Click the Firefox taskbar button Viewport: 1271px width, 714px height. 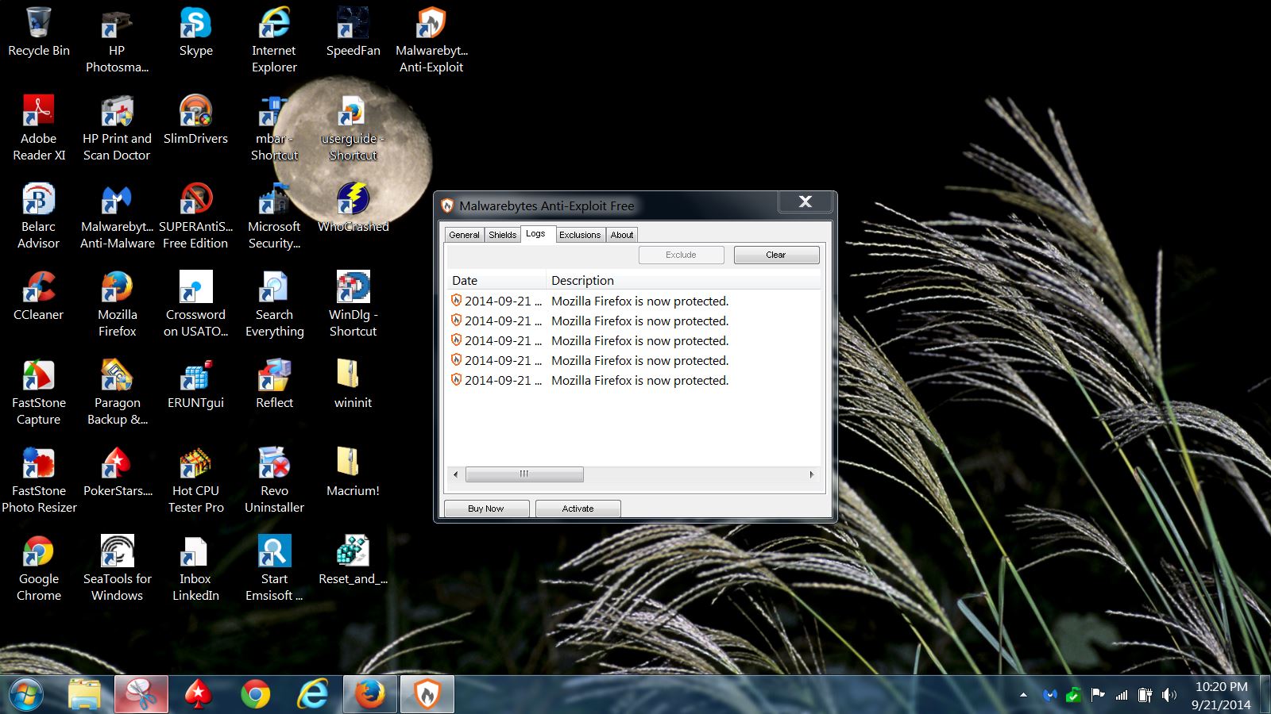click(x=369, y=695)
